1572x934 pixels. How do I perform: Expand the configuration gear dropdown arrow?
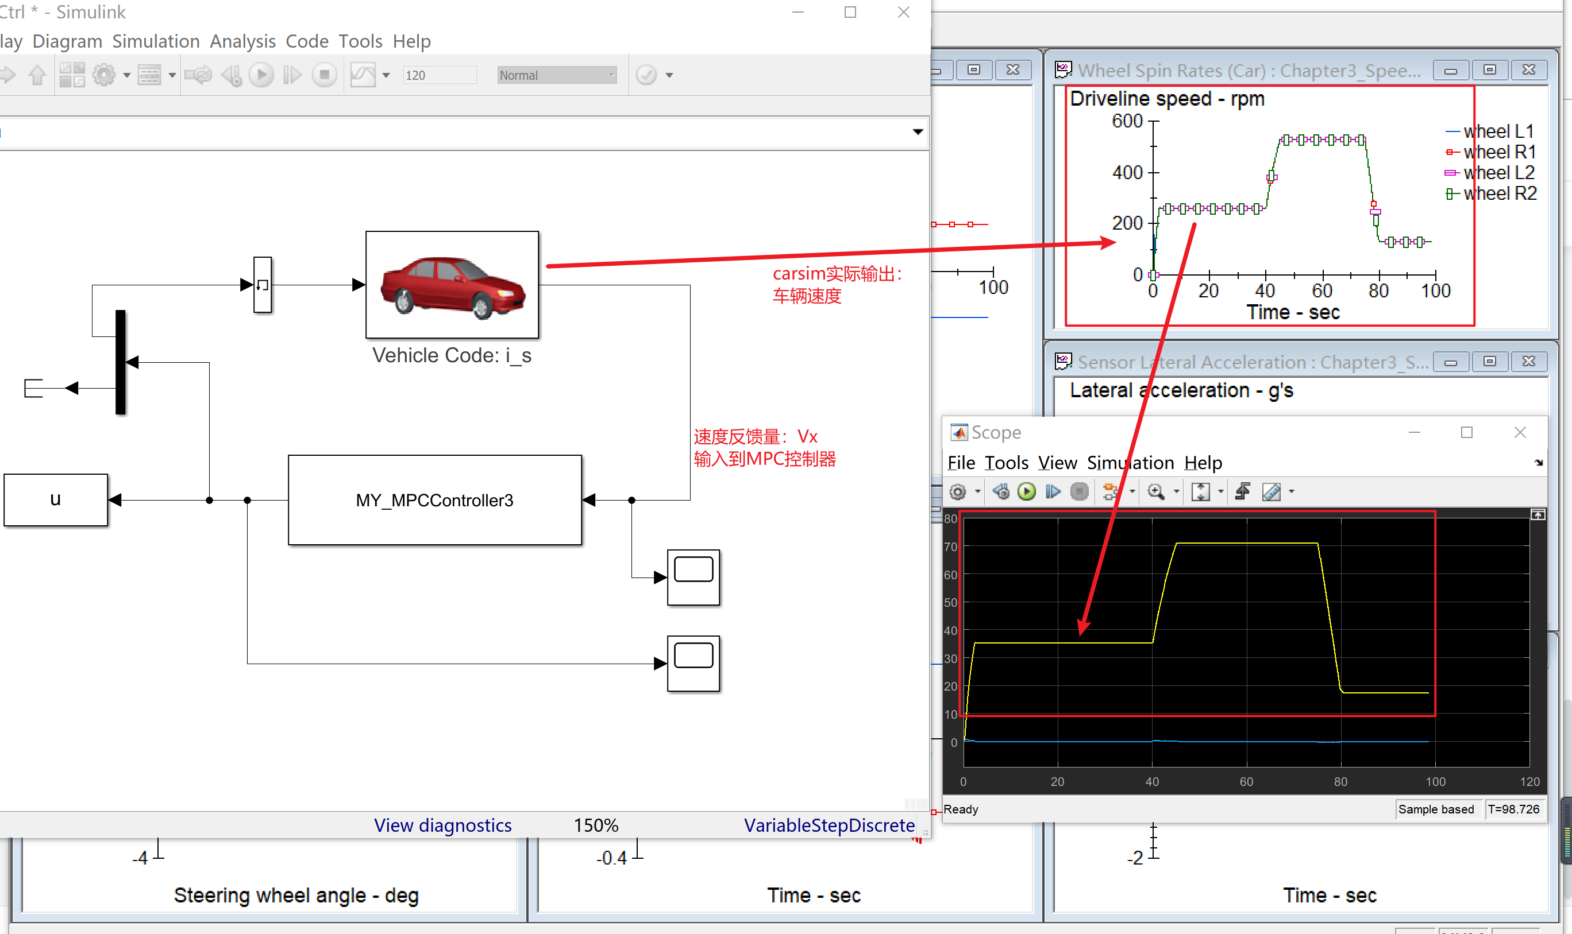[126, 76]
